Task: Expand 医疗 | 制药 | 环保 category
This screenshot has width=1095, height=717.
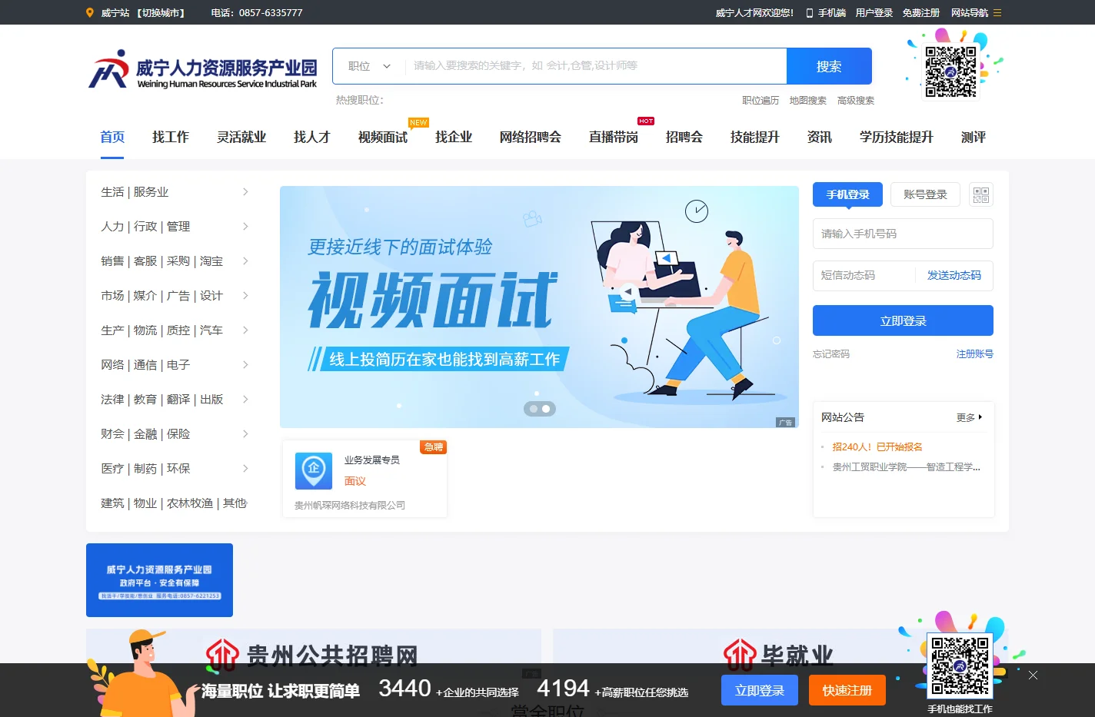Action: (175, 468)
